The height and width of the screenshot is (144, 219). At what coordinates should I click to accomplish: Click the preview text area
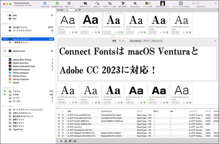click(137, 63)
